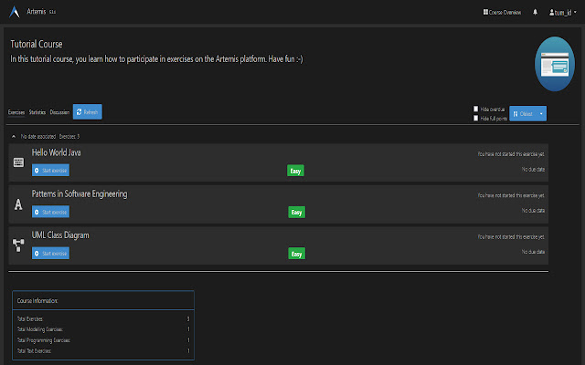The height and width of the screenshot is (365, 585).
Task: Switch to the Statistics tab
Action: [37, 112]
